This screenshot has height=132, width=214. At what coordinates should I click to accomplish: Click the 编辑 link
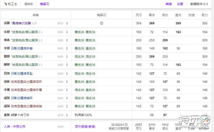pyautogui.click(x=169, y=4)
